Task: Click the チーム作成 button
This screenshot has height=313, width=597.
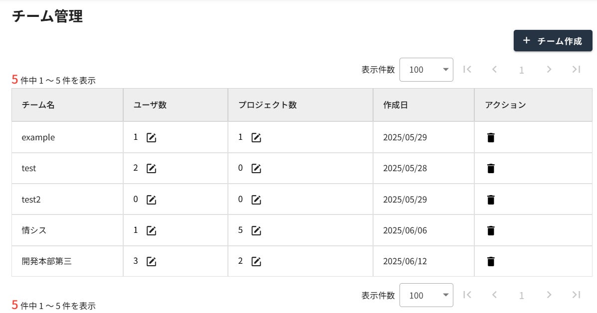Action: (553, 41)
